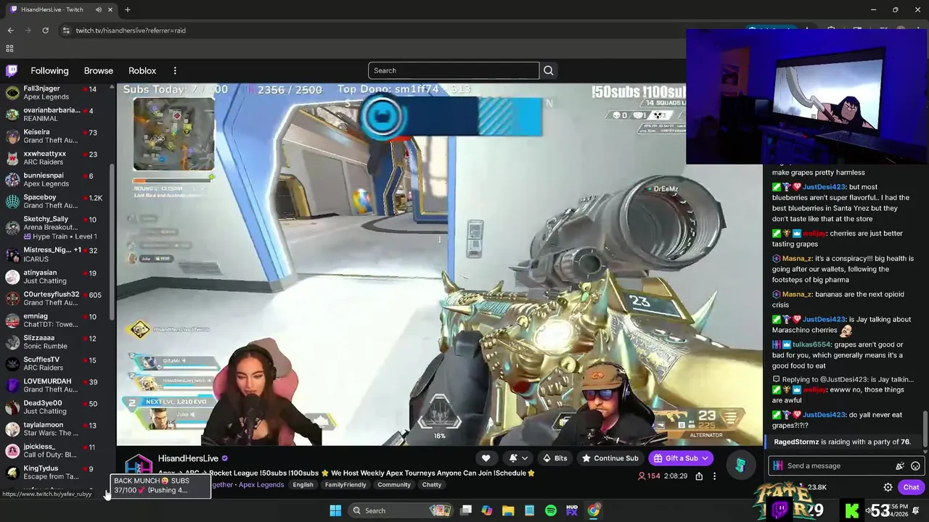Open the Apex Legends category link
Image resolution: width=929 pixels, height=522 pixels.
click(x=261, y=485)
